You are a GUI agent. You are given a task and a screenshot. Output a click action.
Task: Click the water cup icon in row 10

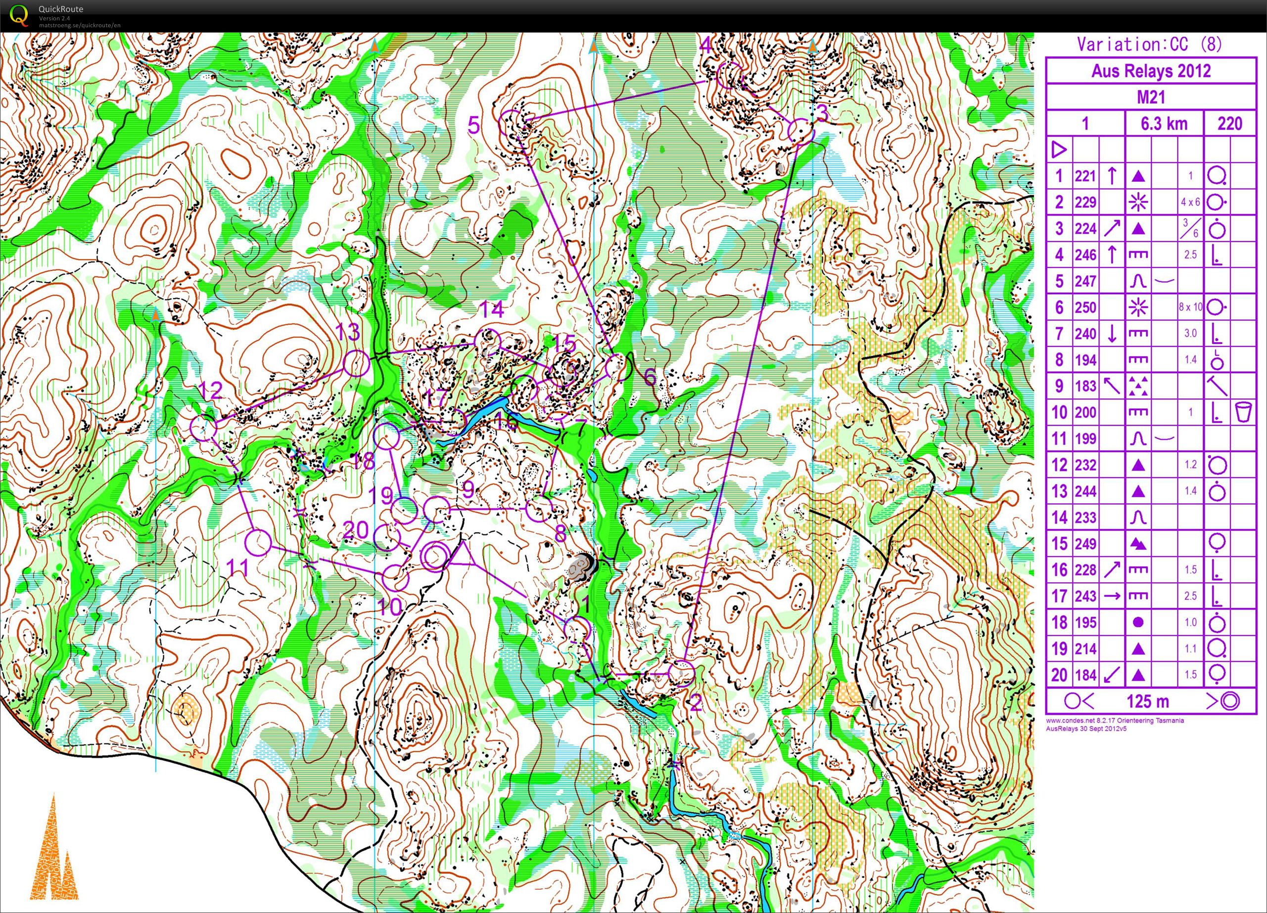(x=1243, y=412)
